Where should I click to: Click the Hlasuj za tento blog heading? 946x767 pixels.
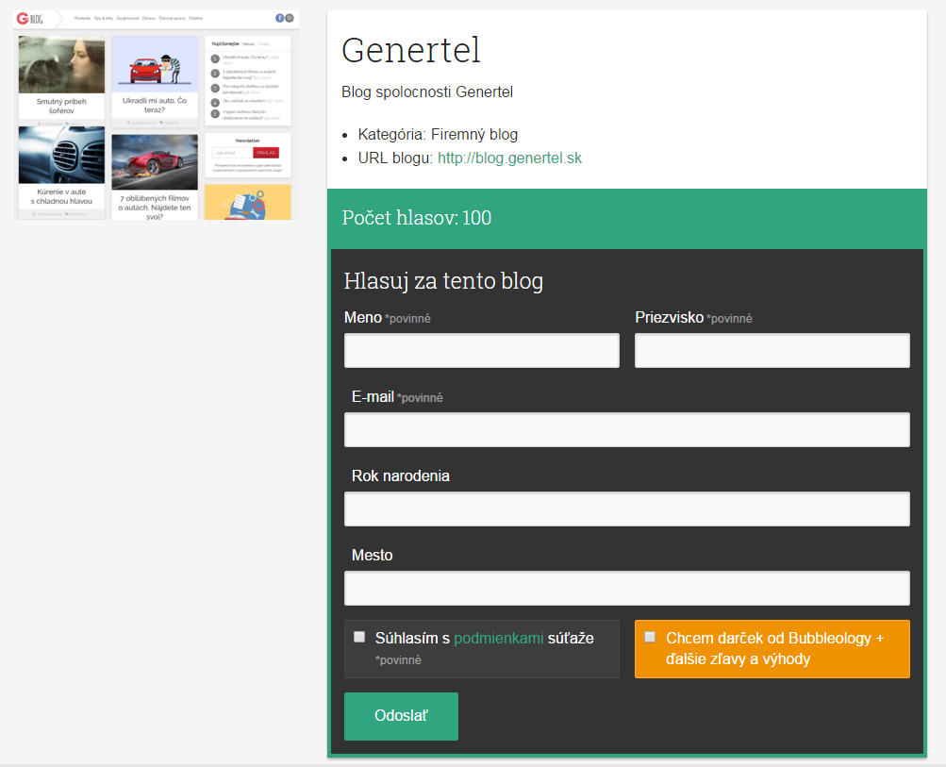443,281
